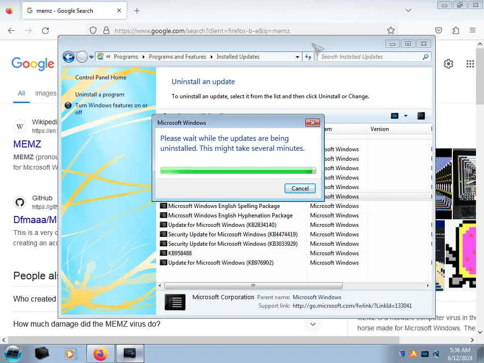This screenshot has width=484, height=363.
Task: Open Uninstall a program link
Action: coord(100,95)
